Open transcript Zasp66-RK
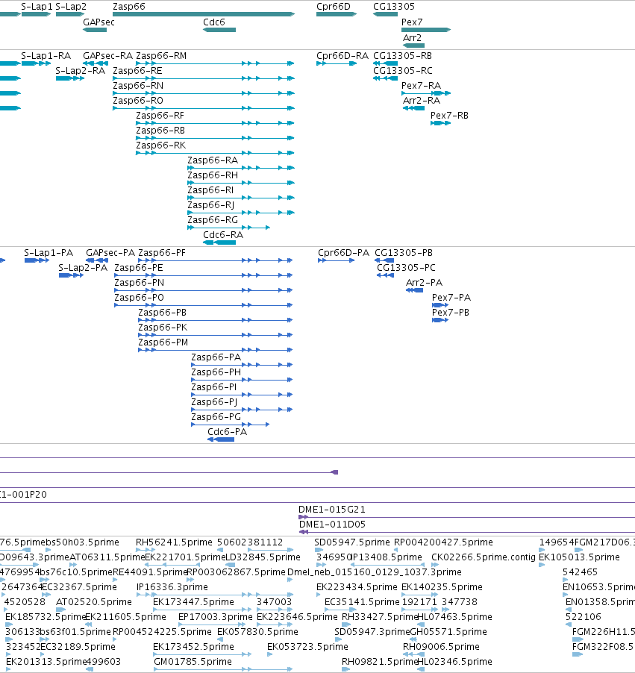This screenshot has height=673, width=635. click(160, 145)
